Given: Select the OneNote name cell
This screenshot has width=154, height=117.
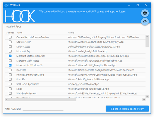Looking at the screenshot, I should pyautogui.click(x=21, y=70).
